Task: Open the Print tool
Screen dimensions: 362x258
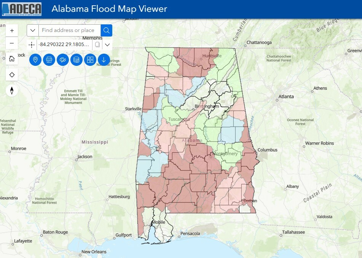Action: click(49, 60)
